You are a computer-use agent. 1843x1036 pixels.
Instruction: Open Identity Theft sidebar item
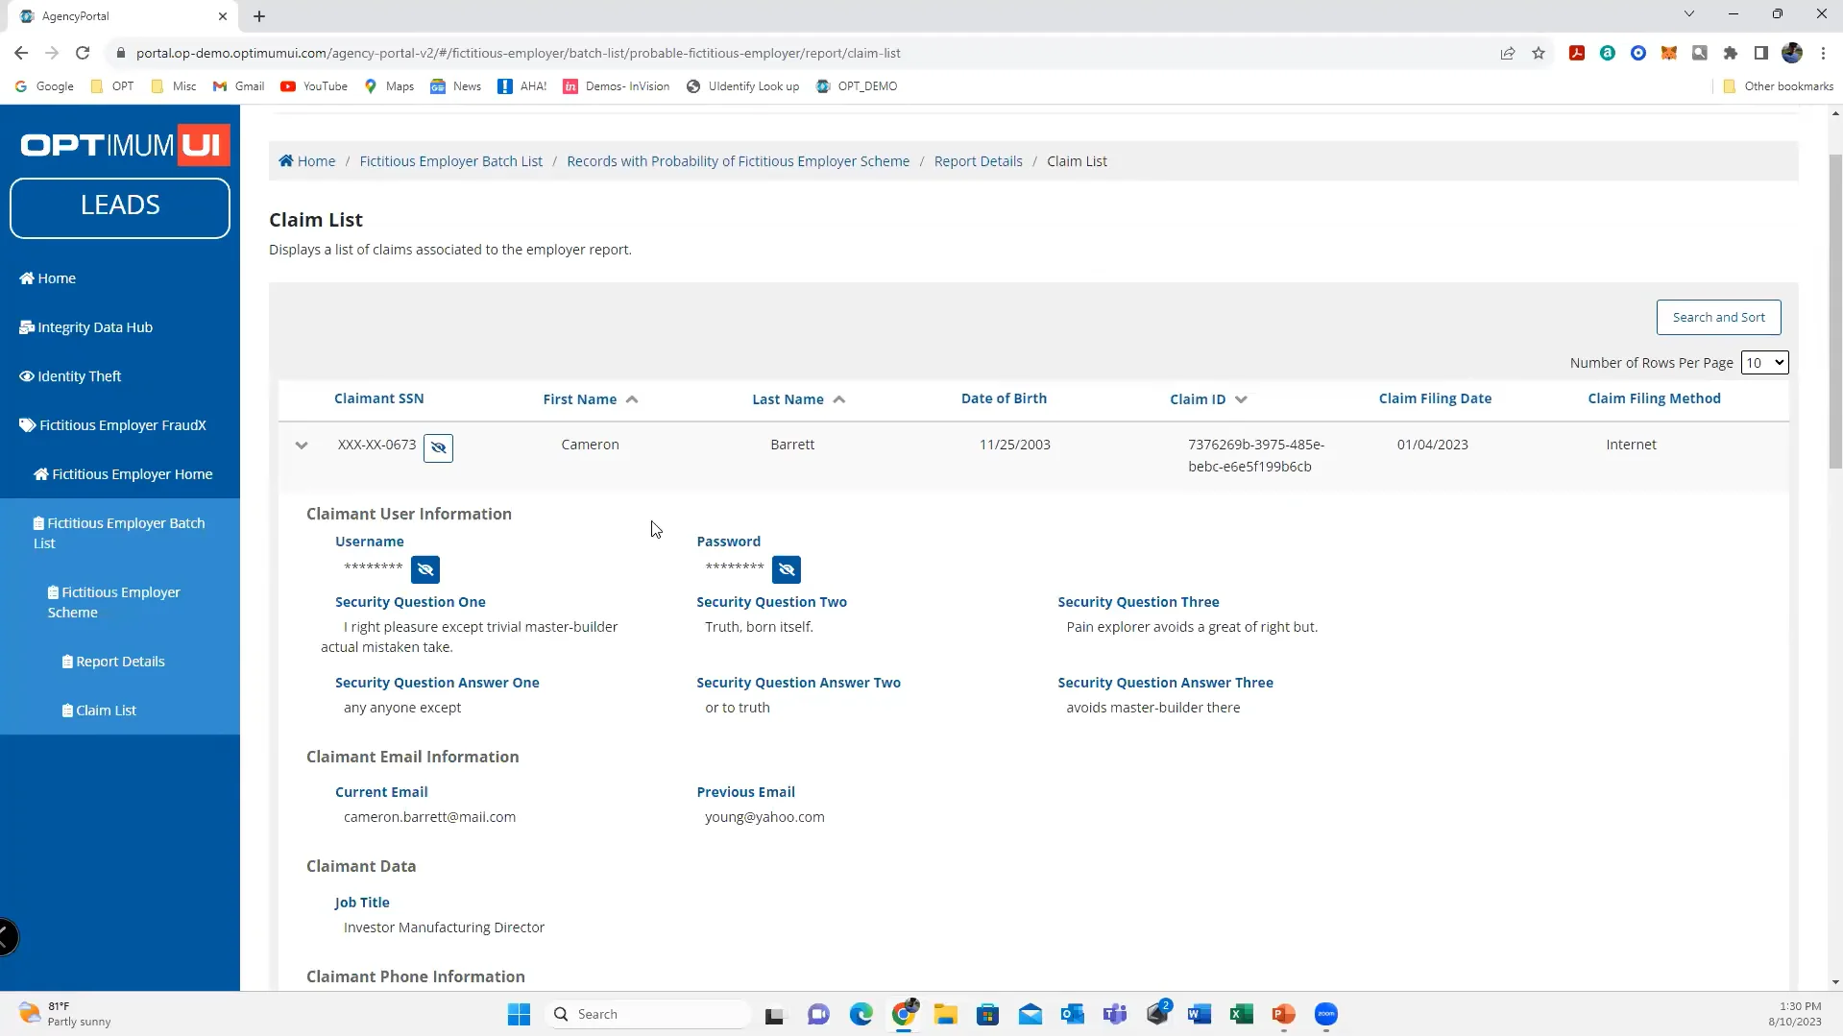(x=70, y=376)
